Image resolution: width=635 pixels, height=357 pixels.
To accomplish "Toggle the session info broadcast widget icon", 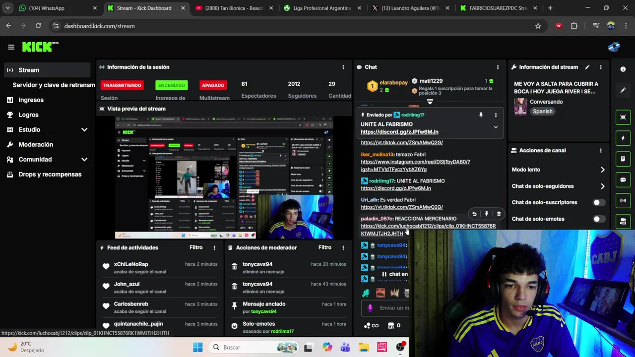I will (x=623, y=200).
